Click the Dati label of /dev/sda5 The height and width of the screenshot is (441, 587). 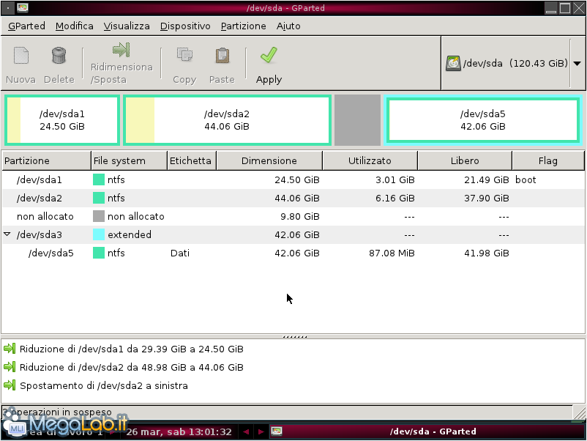pyautogui.click(x=180, y=253)
